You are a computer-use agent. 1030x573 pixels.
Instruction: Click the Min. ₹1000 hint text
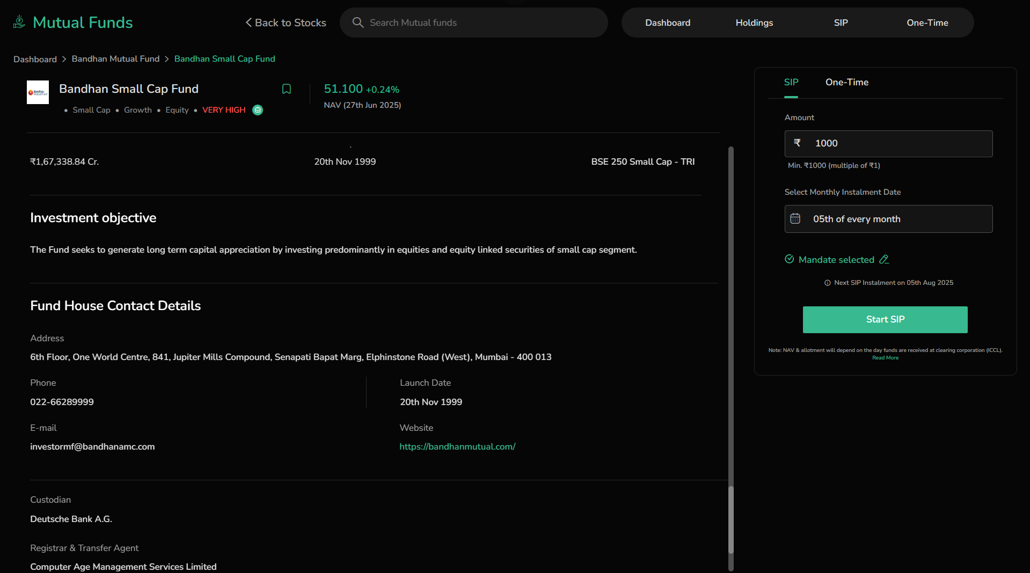pos(834,165)
